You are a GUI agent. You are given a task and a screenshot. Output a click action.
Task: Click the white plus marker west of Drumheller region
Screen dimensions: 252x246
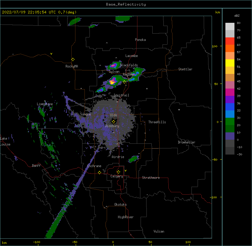tap(179, 110)
